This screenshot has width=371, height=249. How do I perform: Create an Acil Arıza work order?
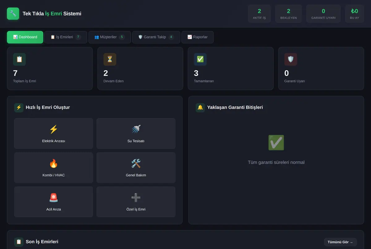click(53, 202)
